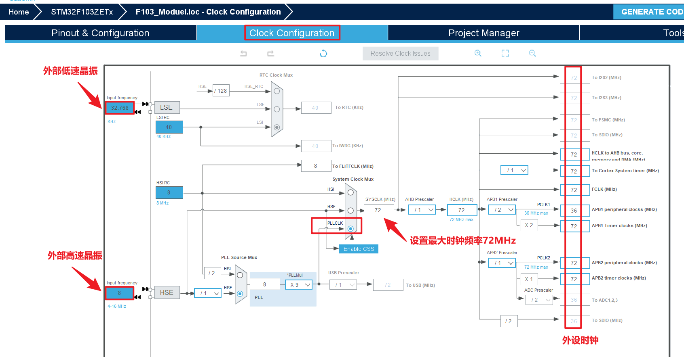Click the LSE input frequency field 32.768
Screen dimensions: 684x357
tap(120, 108)
